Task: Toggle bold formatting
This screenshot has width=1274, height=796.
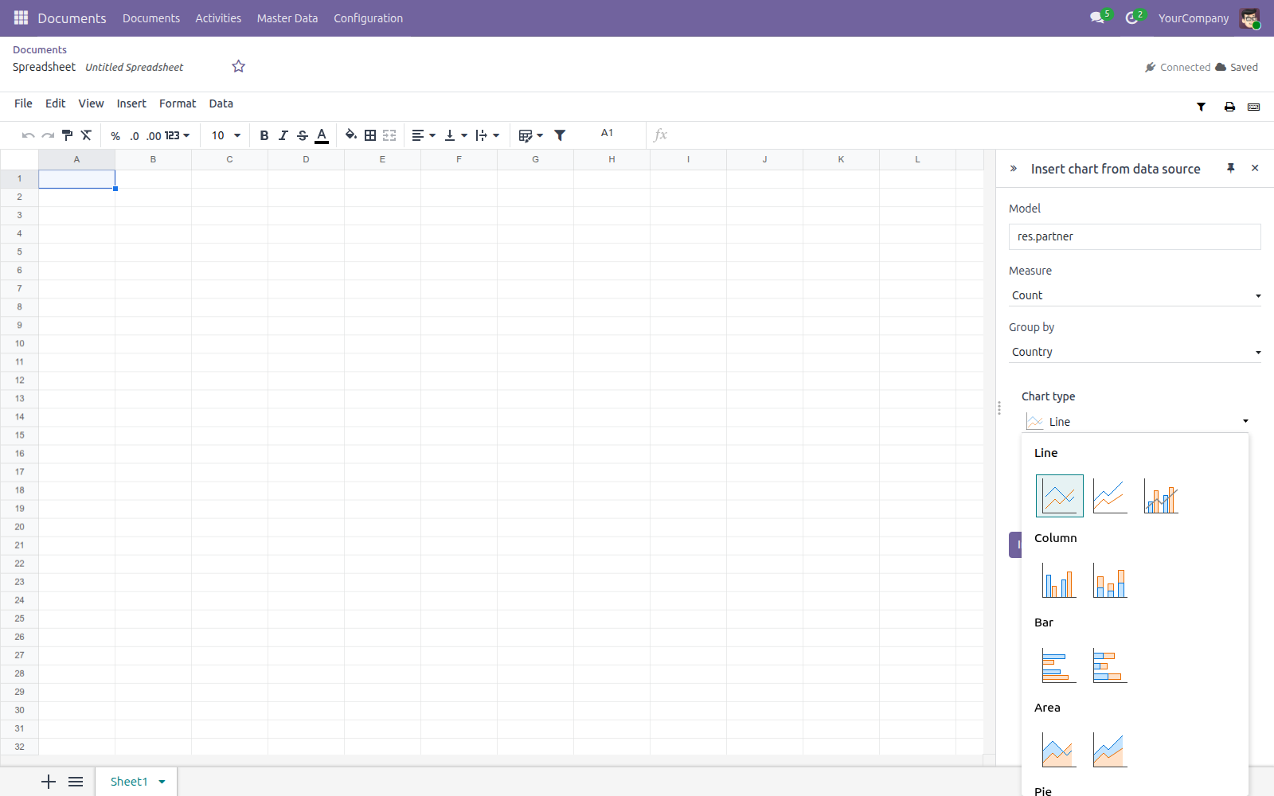Action: click(264, 135)
